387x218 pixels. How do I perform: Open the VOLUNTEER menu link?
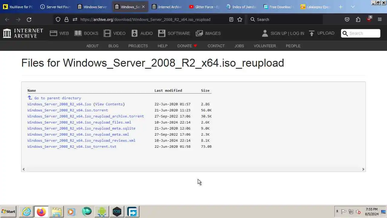pos(265,46)
